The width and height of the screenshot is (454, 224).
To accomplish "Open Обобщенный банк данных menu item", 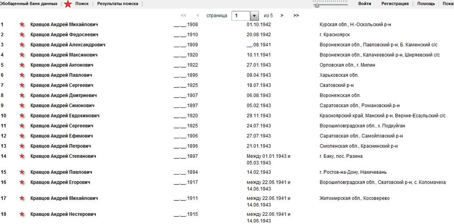I will [x=28, y=4].
